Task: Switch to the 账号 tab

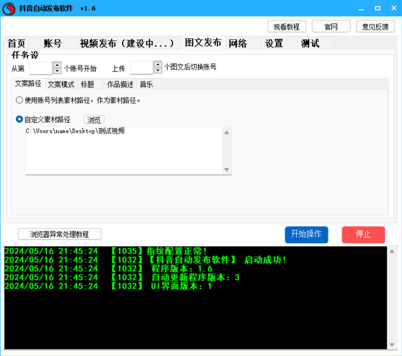Action: [x=58, y=43]
